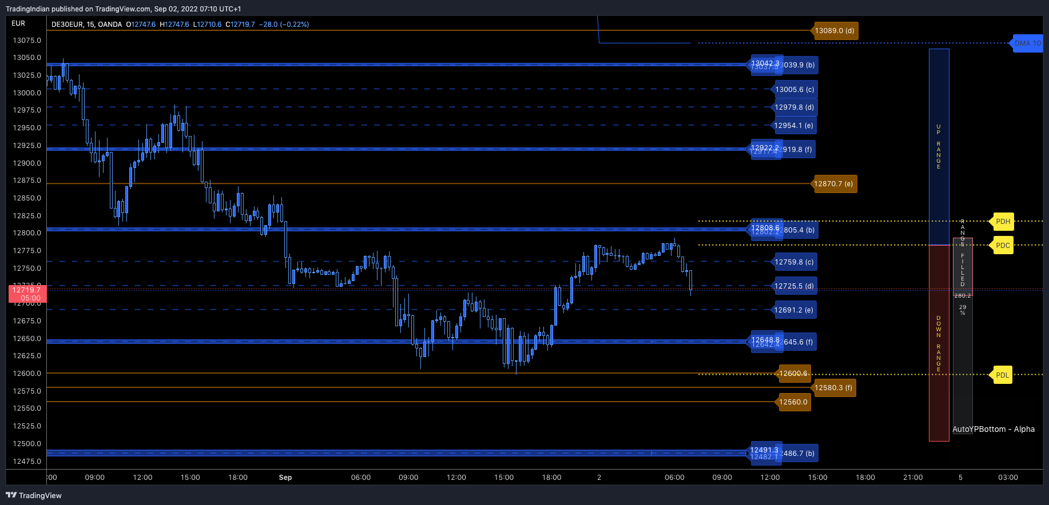Click the 13089.0 (d) price label
Viewport: 1049px width, 505px height.
835,31
